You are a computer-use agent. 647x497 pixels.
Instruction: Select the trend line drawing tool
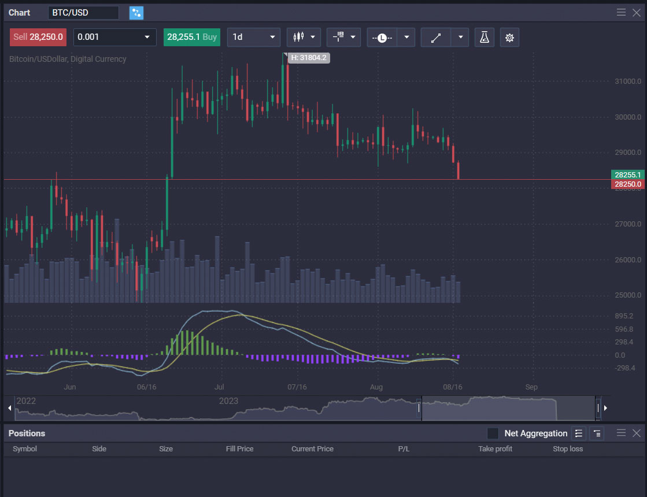coord(436,38)
